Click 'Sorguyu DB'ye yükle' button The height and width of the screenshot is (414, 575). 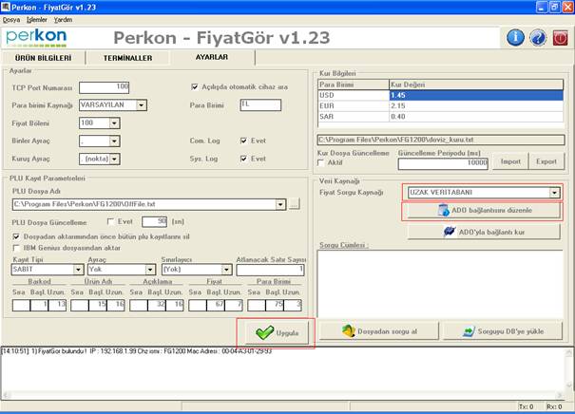[503, 331]
